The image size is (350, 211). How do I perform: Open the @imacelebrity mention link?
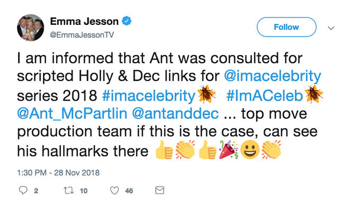[273, 76]
